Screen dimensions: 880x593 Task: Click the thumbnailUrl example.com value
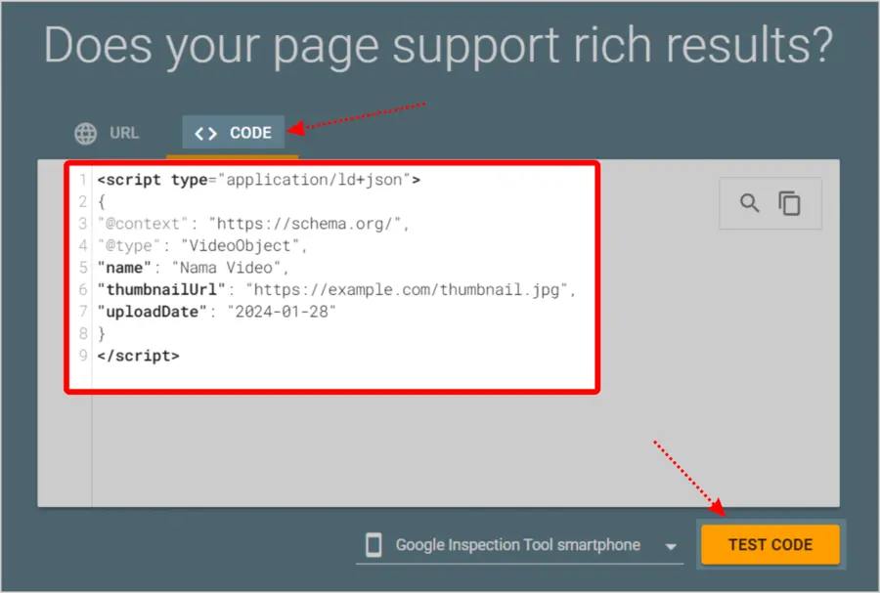pos(407,290)
